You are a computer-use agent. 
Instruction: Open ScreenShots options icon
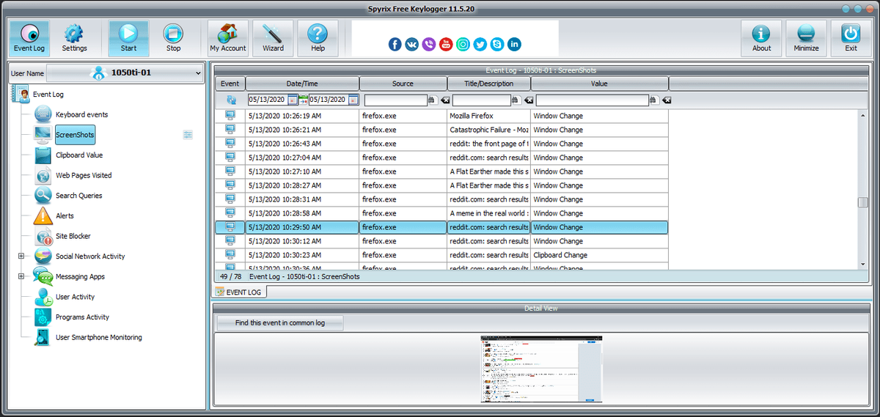click(188, 135)
